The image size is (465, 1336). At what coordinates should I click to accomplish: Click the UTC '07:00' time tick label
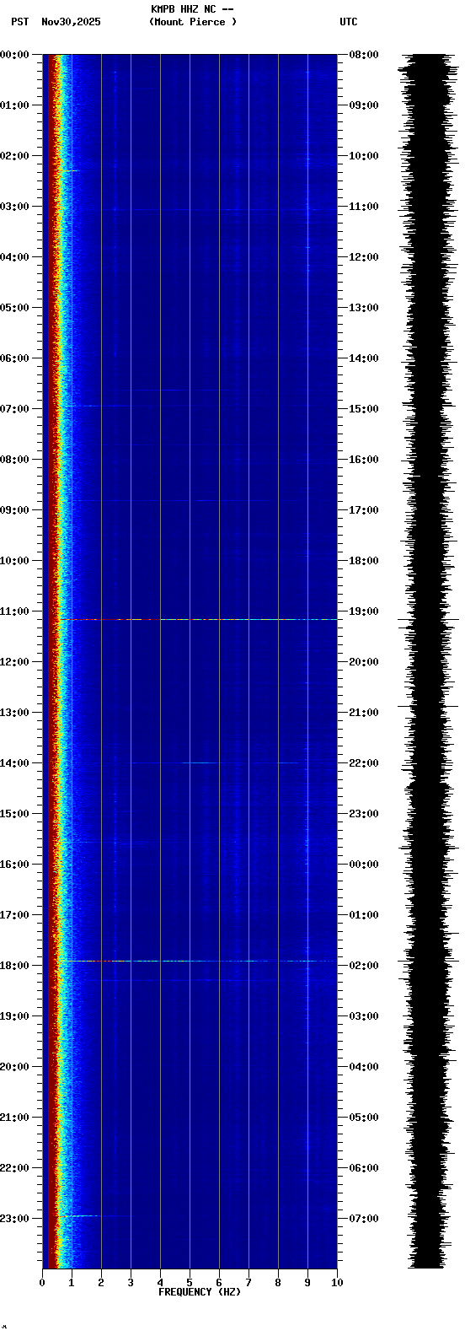[x=364, y=1219]
